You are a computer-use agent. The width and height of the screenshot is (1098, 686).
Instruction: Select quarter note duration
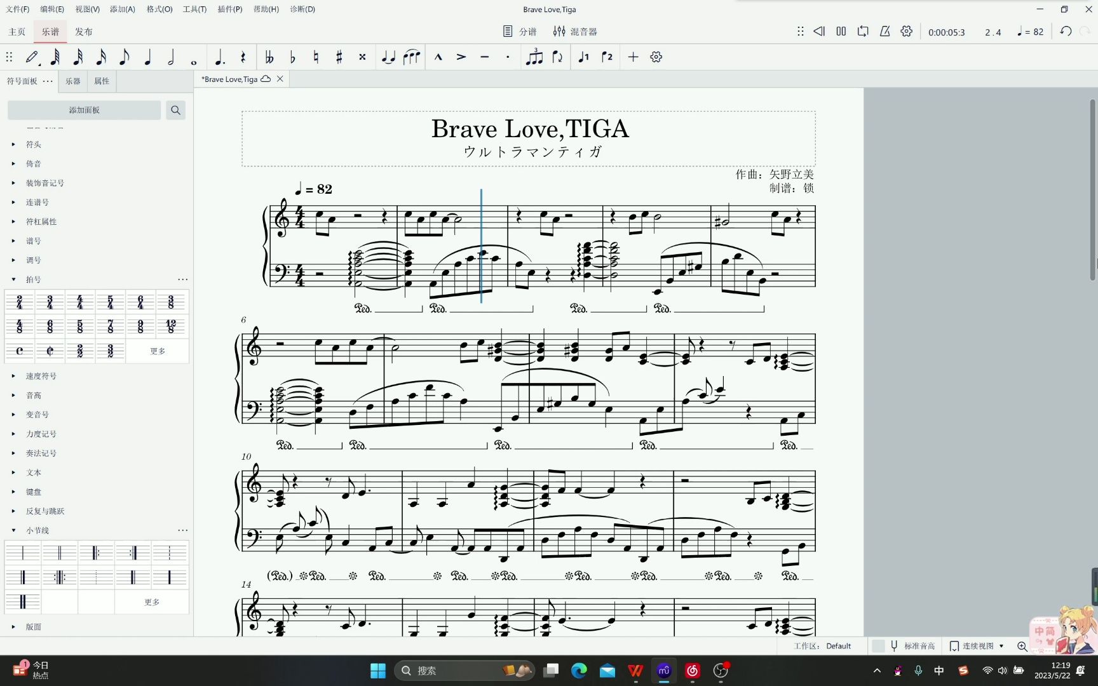148,57
